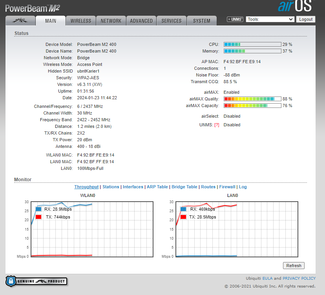Click the LAN0 blue RX legend swatch

(183, 209)
